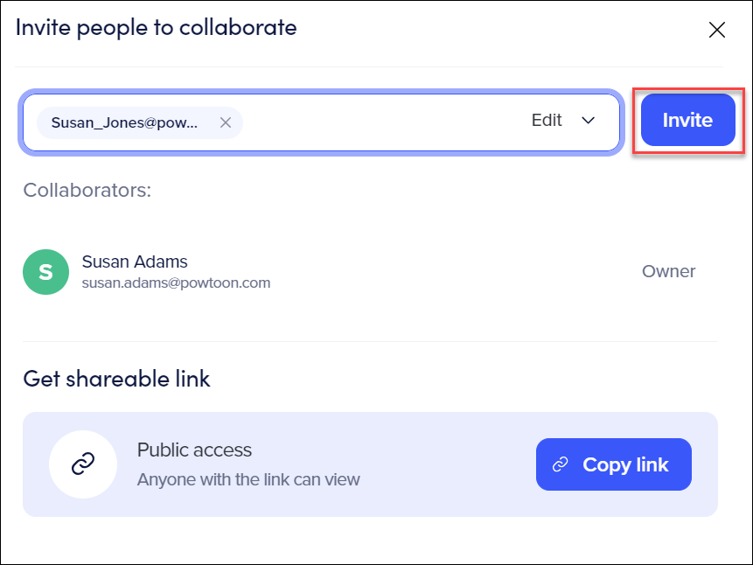Viewport: 753px width, 565px height.
Task: Click the Collaborators: section label
Action: [87, 191]
